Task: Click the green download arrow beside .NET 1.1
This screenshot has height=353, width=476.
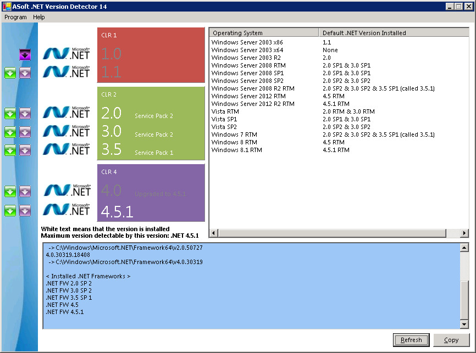Action: [9, 72]
